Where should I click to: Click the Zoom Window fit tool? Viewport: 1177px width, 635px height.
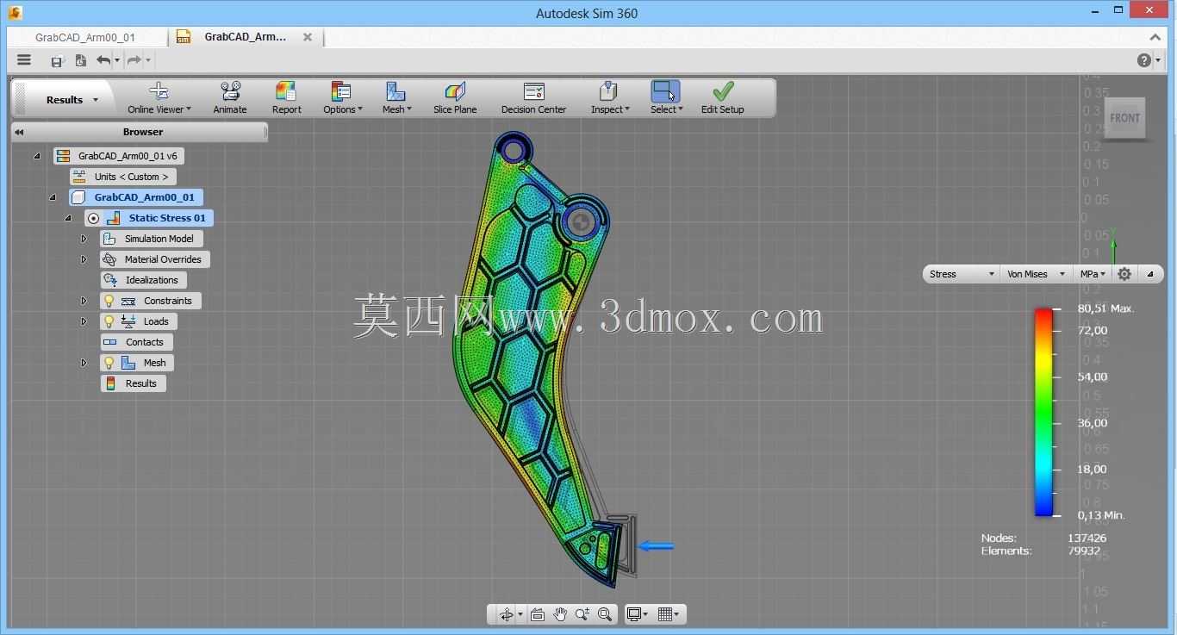tap(605, 614)
